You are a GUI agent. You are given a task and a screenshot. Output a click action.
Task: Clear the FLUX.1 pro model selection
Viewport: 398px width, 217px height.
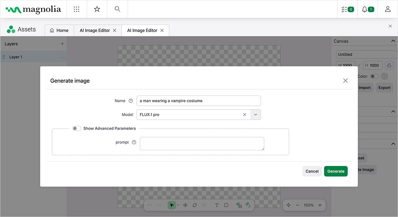tap(244, 114)
